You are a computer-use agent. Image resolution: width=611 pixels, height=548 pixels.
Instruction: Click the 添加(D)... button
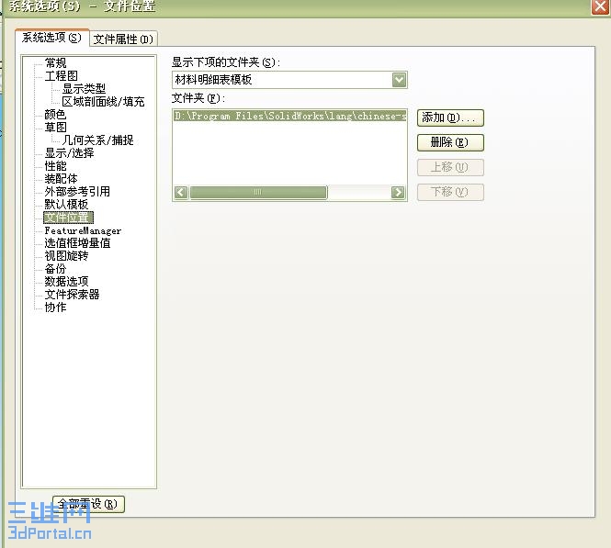(x=450, y=117)
